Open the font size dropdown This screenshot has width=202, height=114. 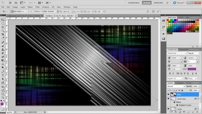[x=181, y=58]
